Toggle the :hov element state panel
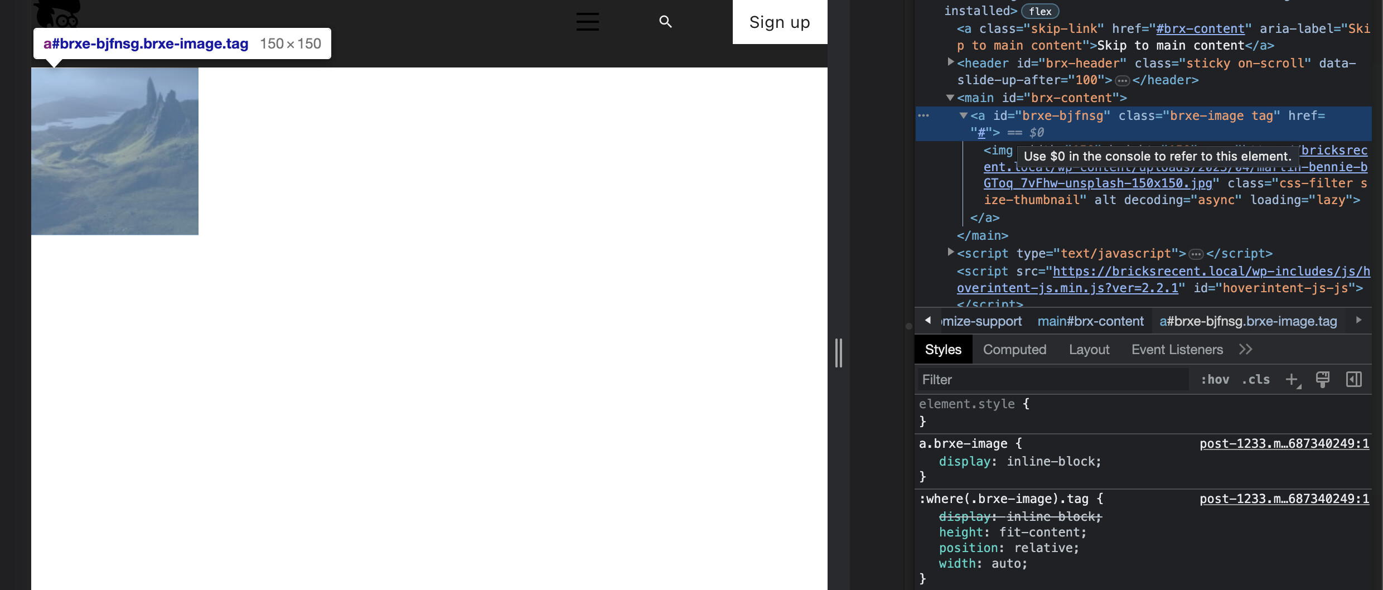 tap(1215, 380)
